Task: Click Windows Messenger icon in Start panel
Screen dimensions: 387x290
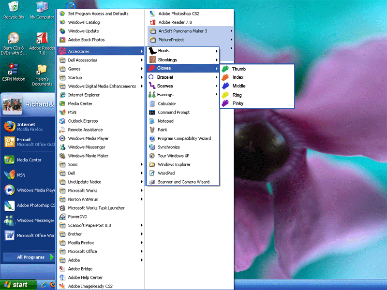Action: [9, 220]
